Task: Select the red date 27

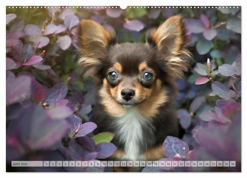Action: point(213,164)
